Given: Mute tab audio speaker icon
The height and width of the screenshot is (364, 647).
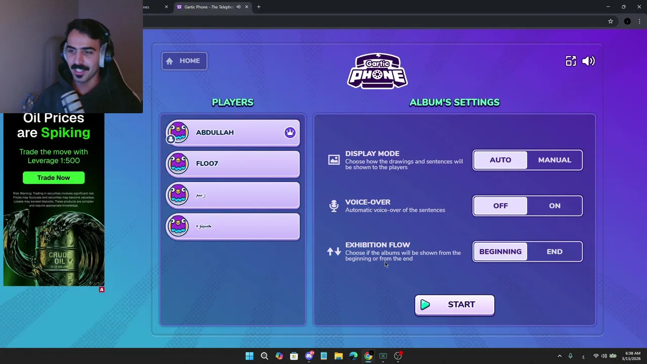Looking at the screenshot, I should 238,7.
